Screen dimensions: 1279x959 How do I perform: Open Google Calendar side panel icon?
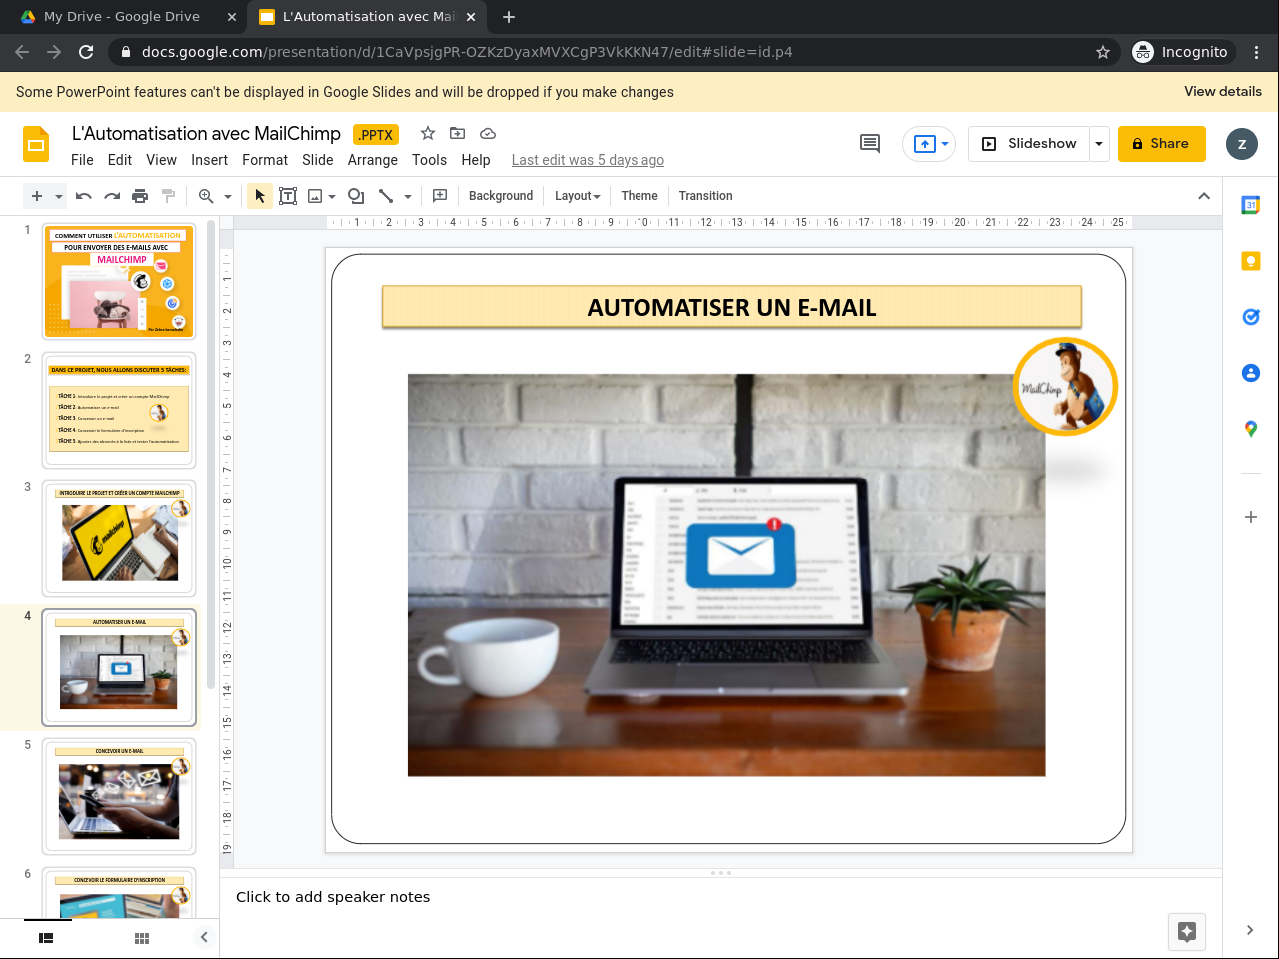coord(1250,205)
